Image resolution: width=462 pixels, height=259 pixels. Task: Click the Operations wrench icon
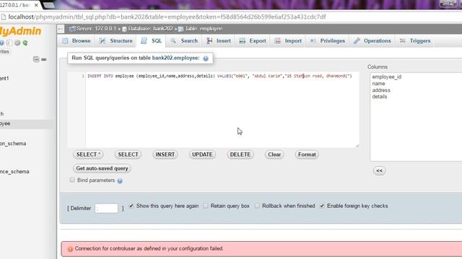point(357,41)
